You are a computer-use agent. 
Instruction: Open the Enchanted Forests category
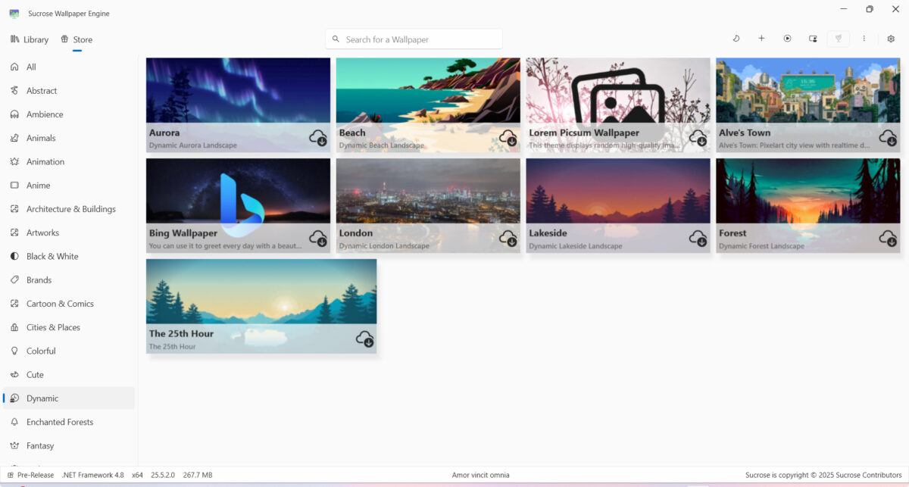click(60, 422)
